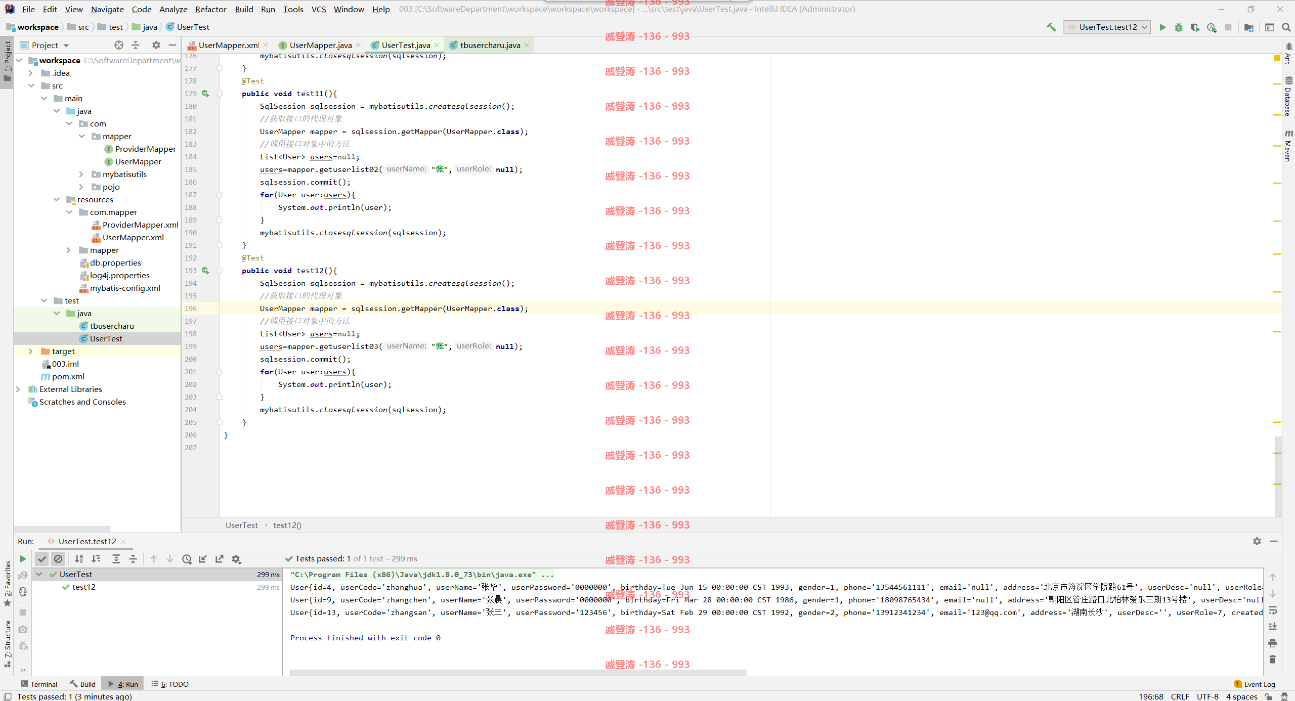The height and width of the screenshot is (701, 1295).
Task: Fold test12 method at line 193
Action: point(220,271)
